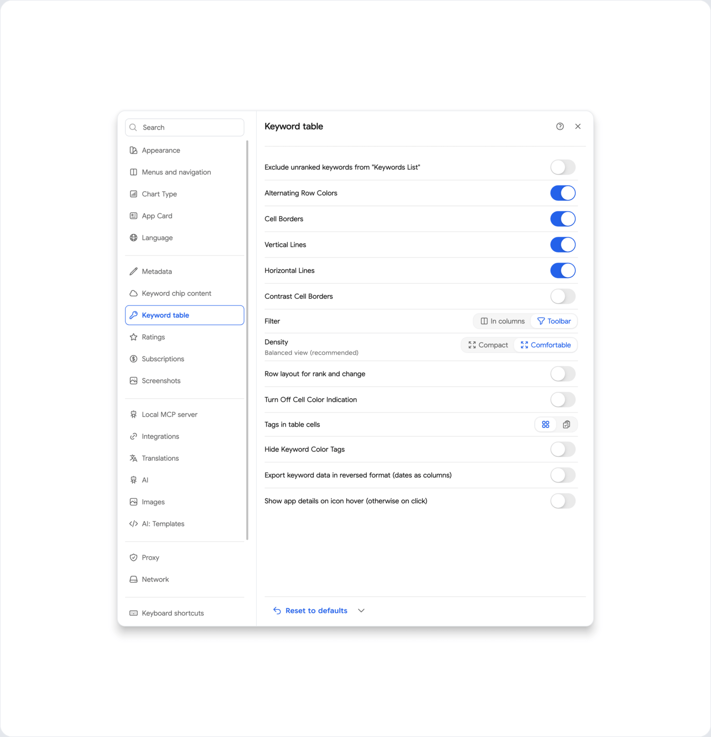Screen dimensions: 711x737
Task: Go to Screenshots settings
Action: [185, 381]
